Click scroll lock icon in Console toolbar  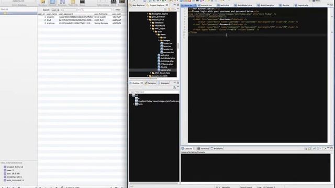pos(309,148)
